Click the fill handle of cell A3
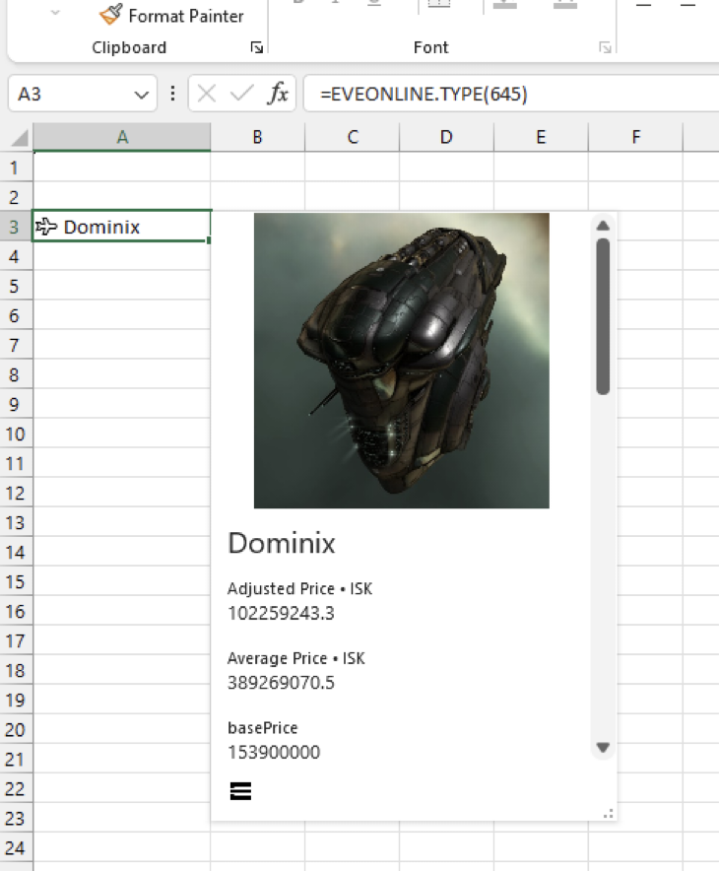 [x=210, y=240]
